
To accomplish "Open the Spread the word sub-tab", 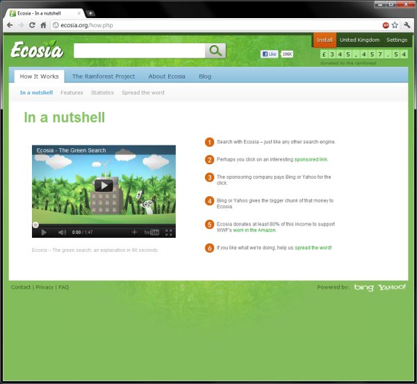I will click(x=143, y=93).
